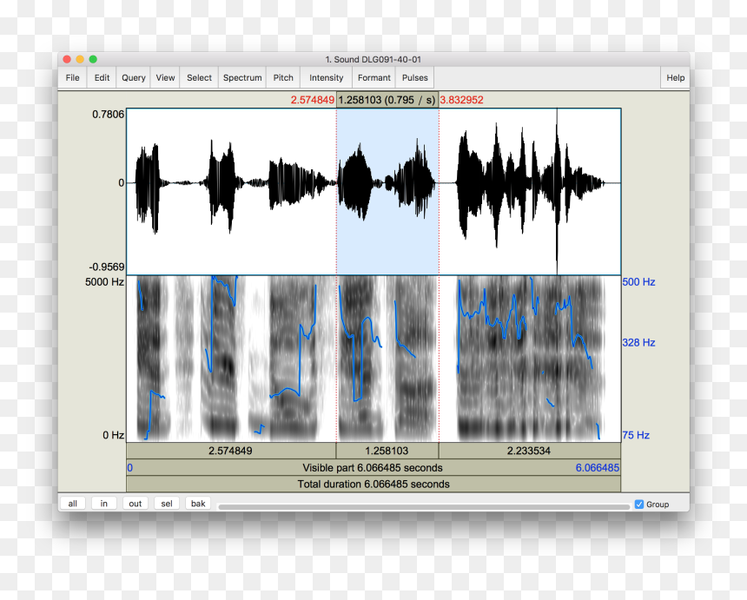Open the Select menu
This screenshot has height=600, width=747.
199,77
